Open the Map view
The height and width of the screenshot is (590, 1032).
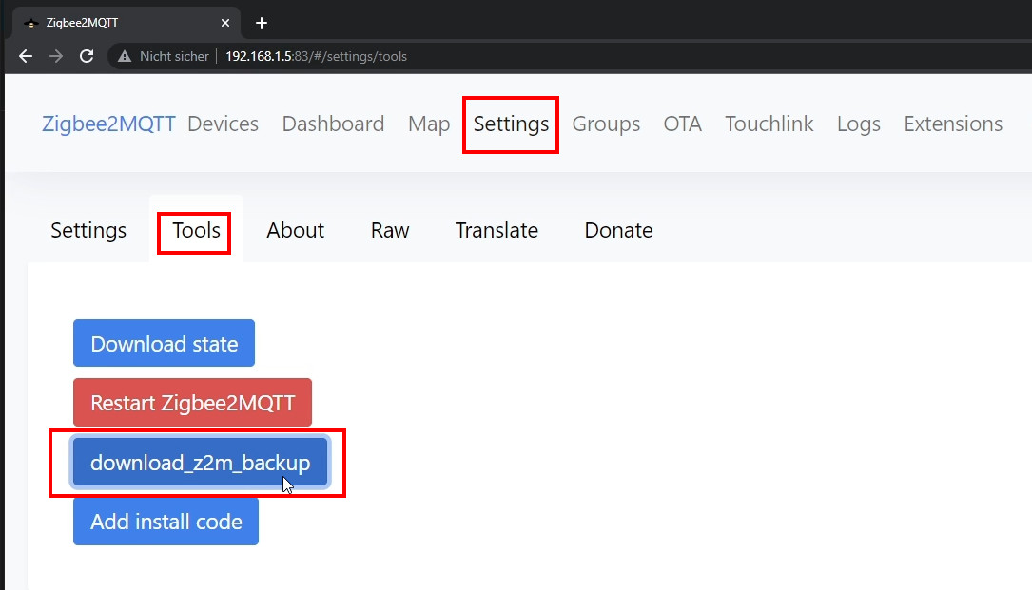pos(428,124)
